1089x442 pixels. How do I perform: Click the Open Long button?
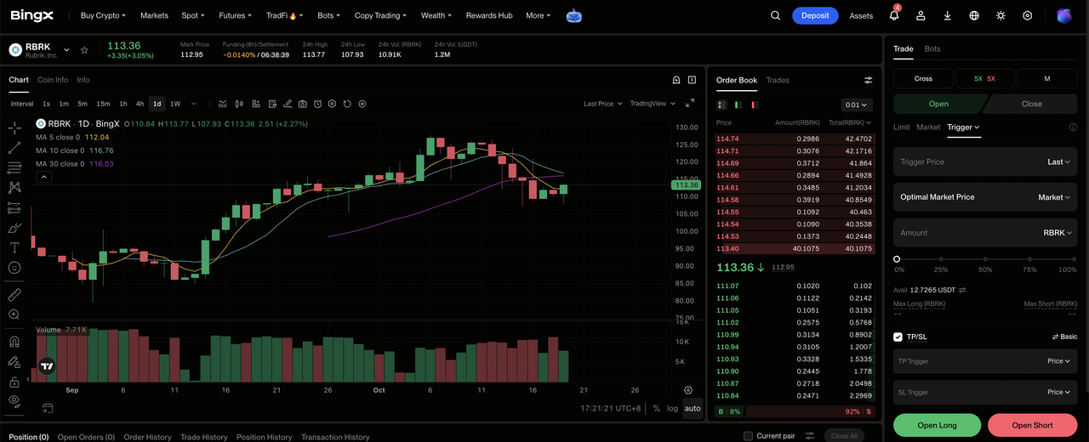coord(938,425)
